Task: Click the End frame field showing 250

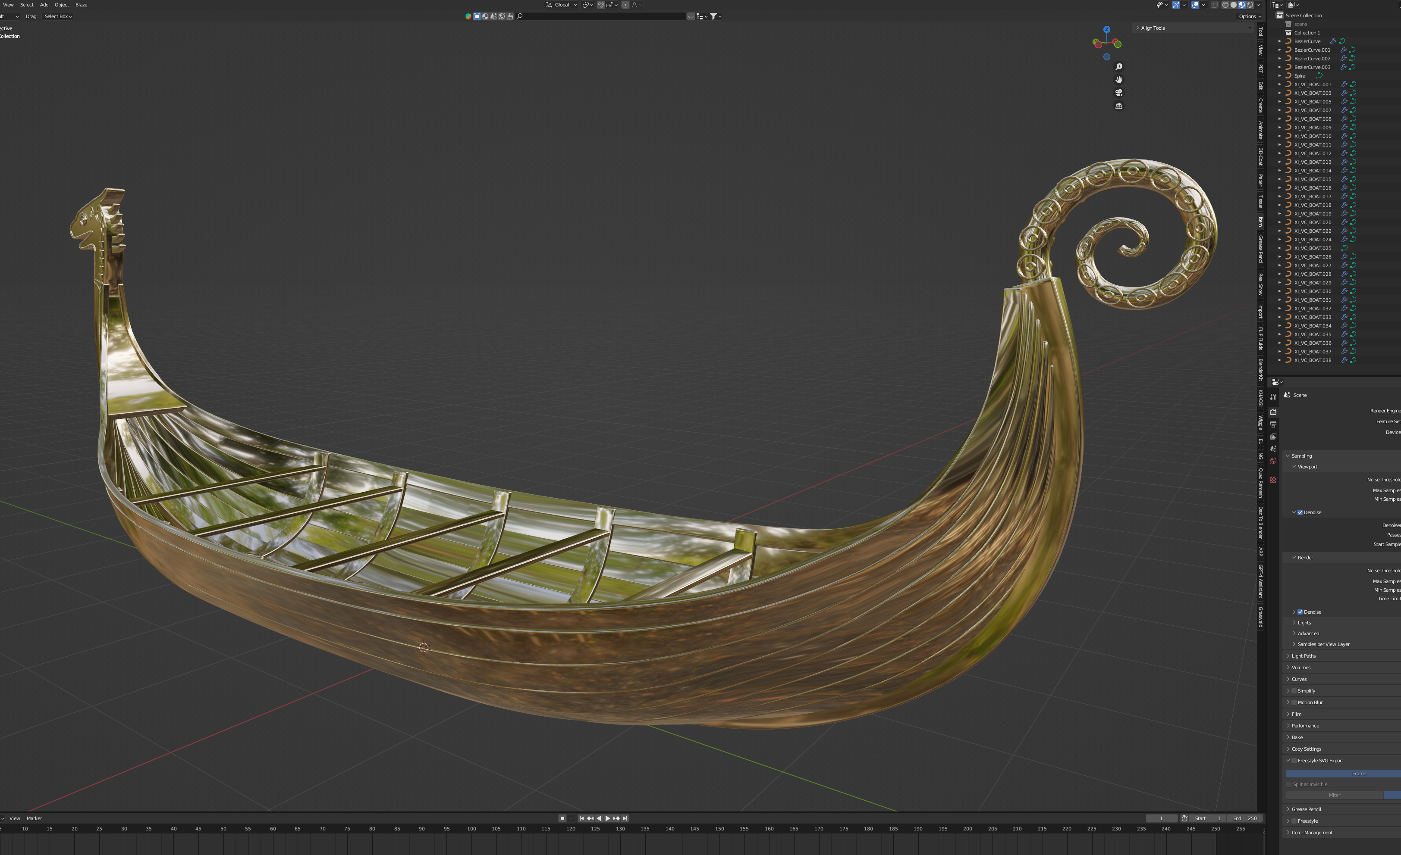Action: pyautogui.click(x=1245, y=819)
